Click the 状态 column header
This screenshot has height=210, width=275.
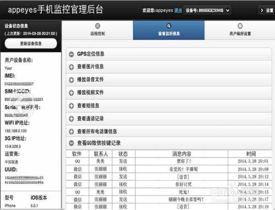[123, 154]
